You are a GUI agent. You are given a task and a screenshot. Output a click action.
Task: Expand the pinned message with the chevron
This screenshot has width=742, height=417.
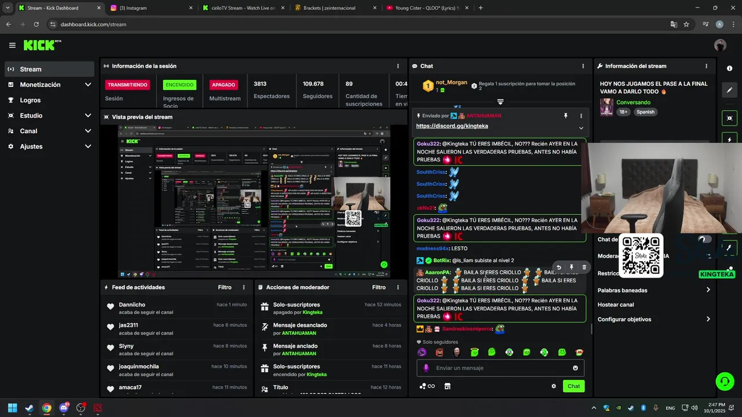(x=581, y=128)
